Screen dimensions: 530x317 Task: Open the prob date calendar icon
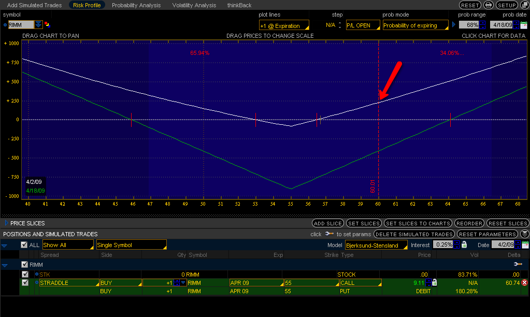[524, 25]
